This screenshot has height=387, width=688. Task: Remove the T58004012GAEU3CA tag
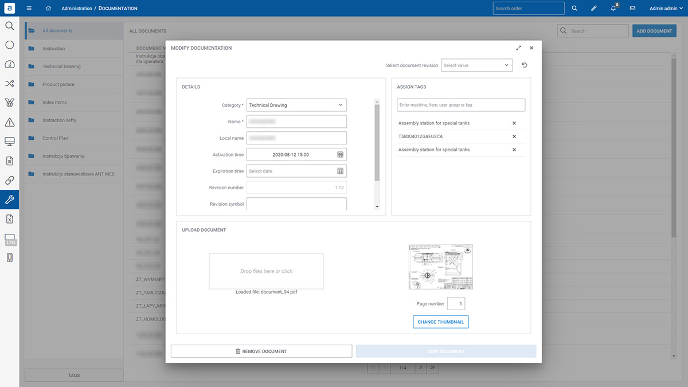514,136
